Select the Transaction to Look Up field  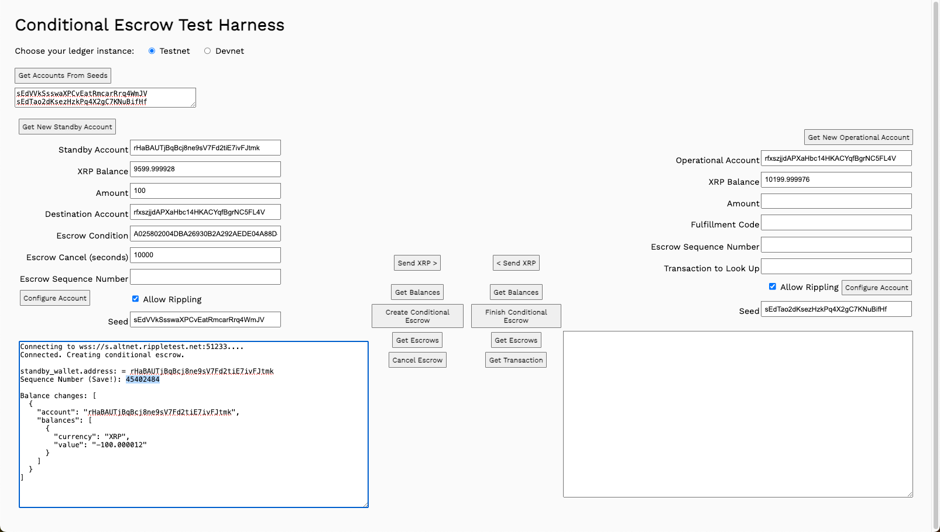pos(836,266)
